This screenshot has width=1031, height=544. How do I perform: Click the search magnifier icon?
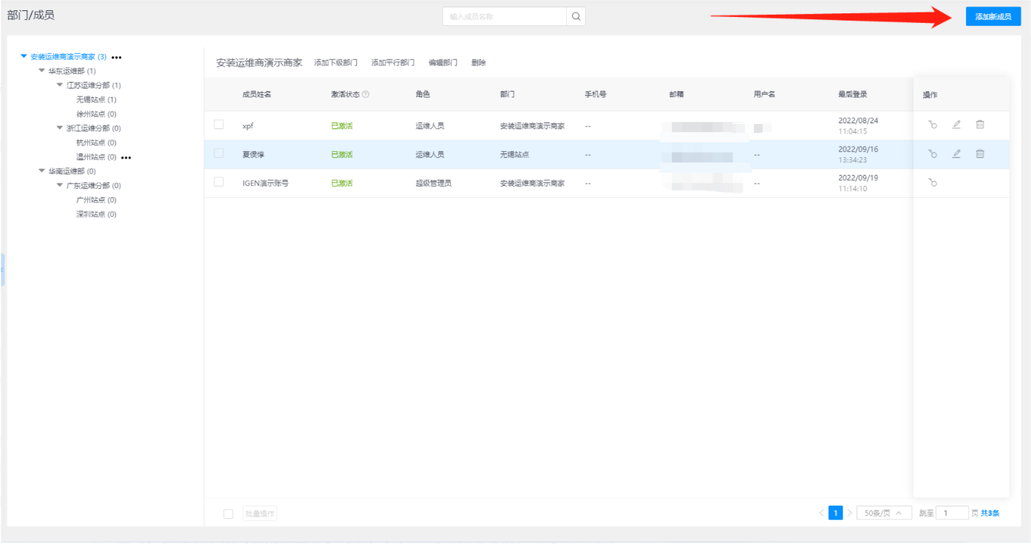pos(576,16)
